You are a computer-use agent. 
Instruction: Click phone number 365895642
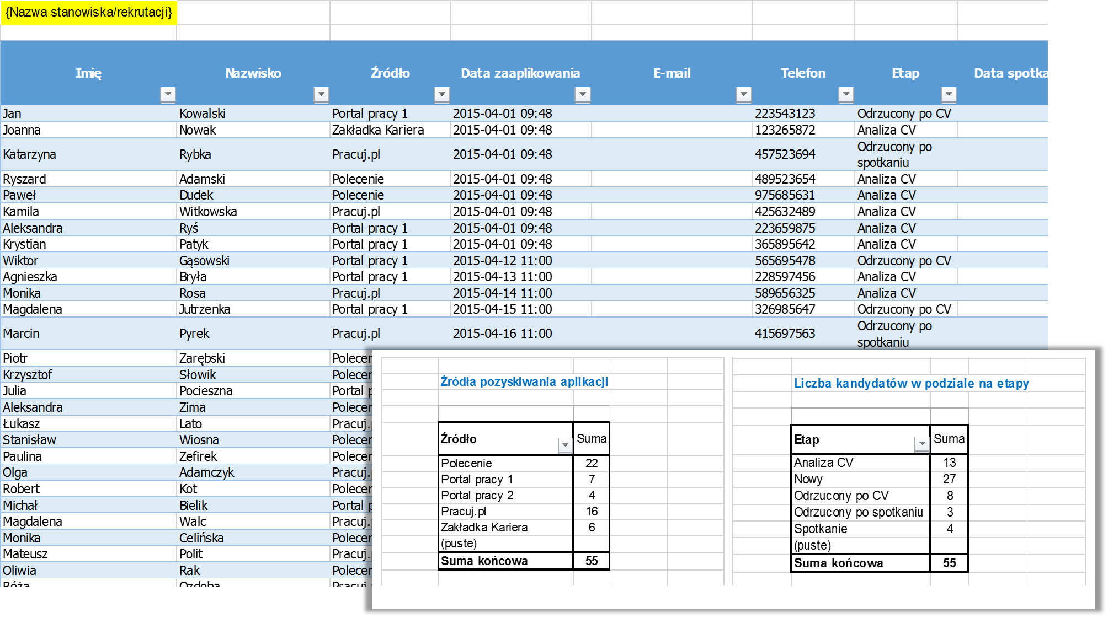pos(803,244)
